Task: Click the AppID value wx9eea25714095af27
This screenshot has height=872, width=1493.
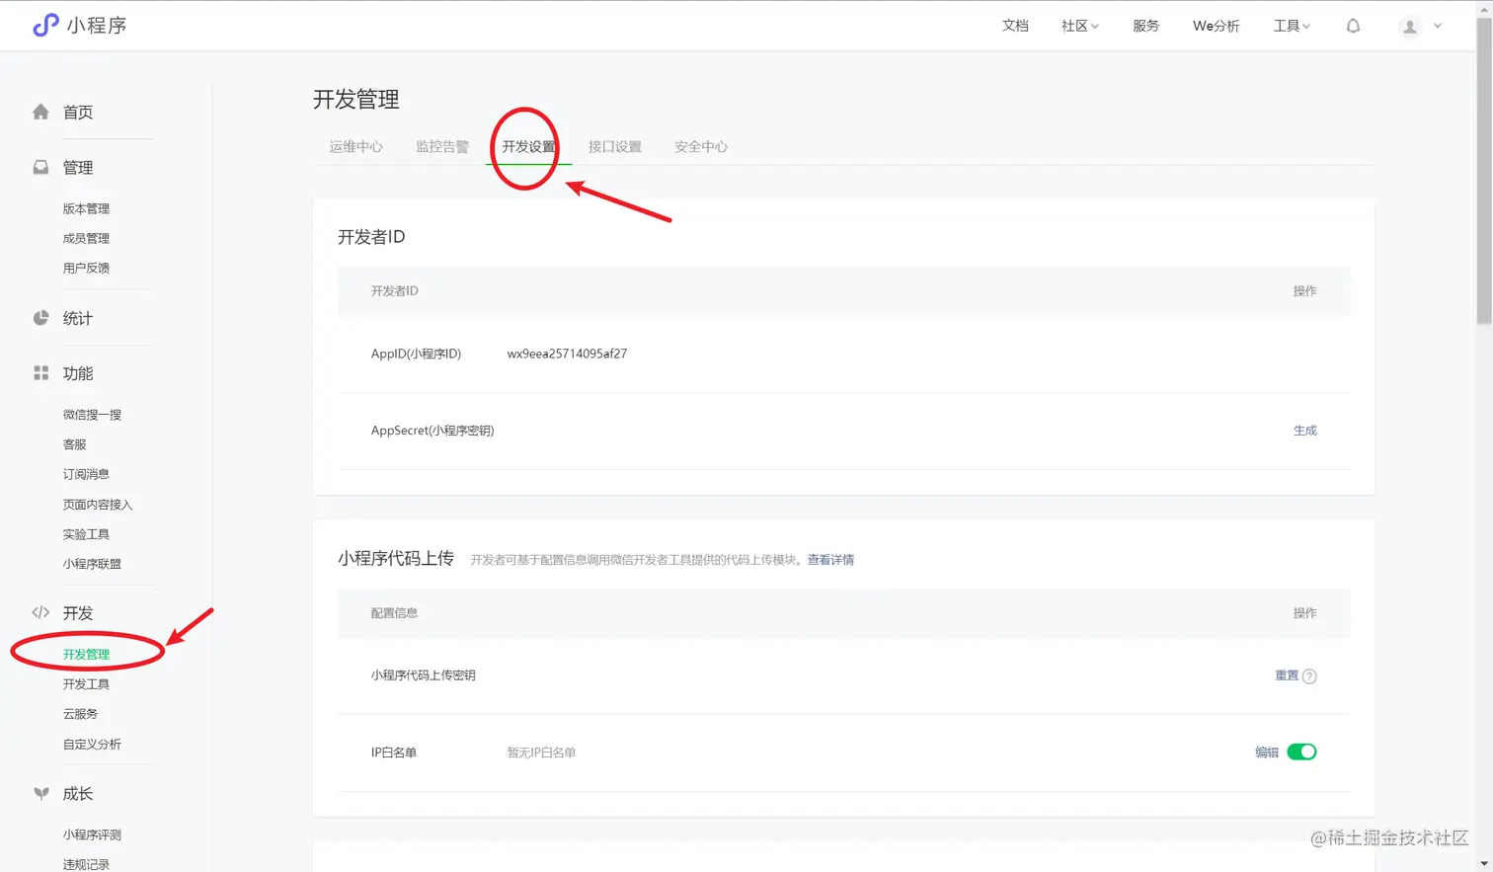Action: click(567, 354)
